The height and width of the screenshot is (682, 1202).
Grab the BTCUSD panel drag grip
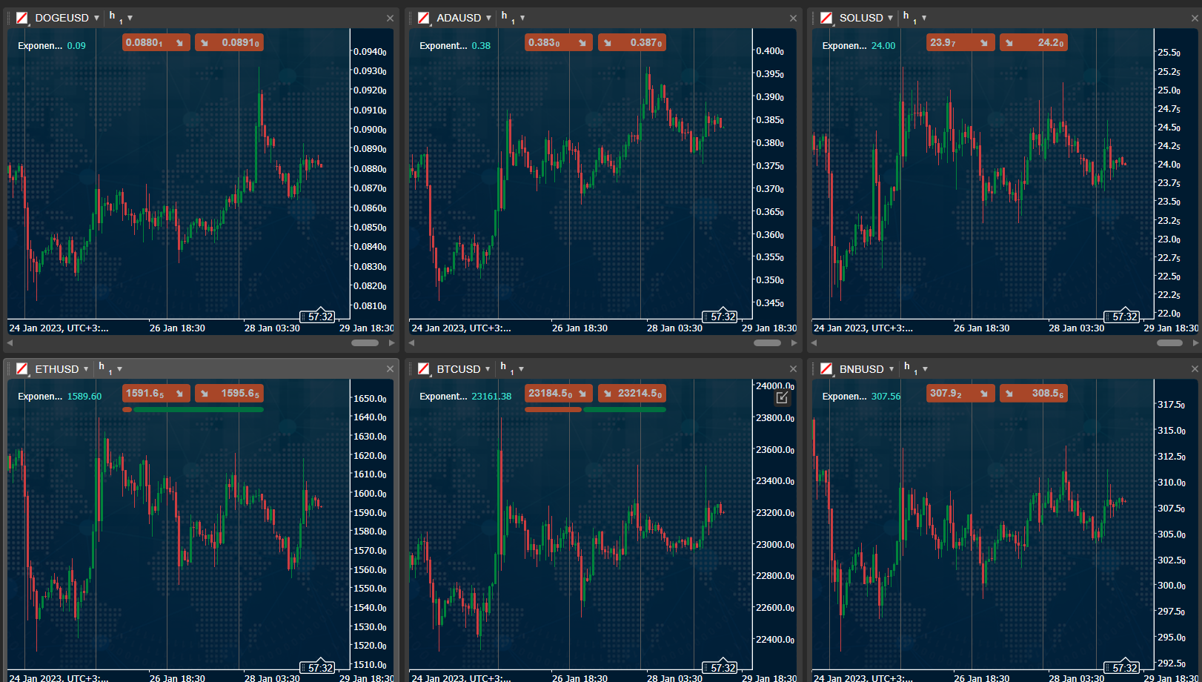(411, 369)
